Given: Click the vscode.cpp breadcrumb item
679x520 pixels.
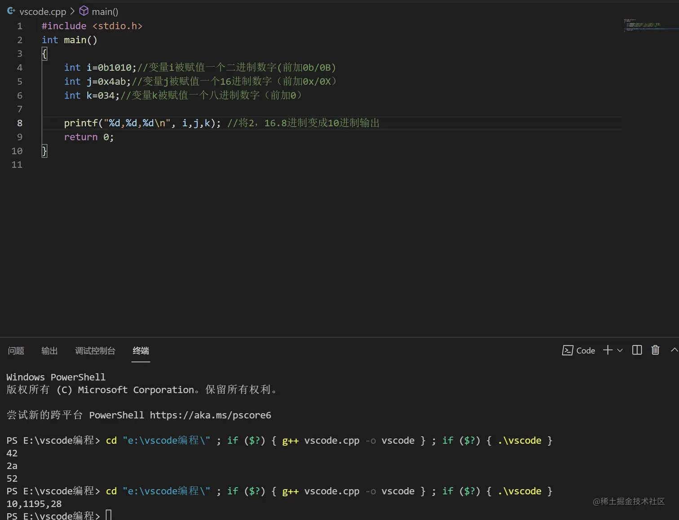Looking at the screenshot, I should click(43, 12).
